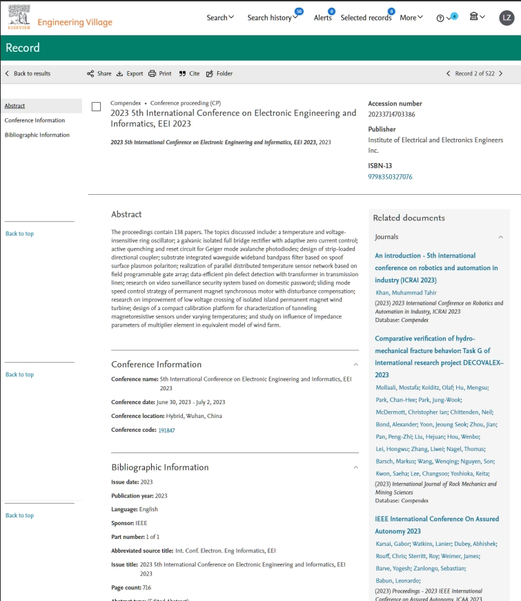Image resolution: width=521 pixels, height=601 pixels.
Task: Click Back to top beside Abstract
Action: point(19,233)
